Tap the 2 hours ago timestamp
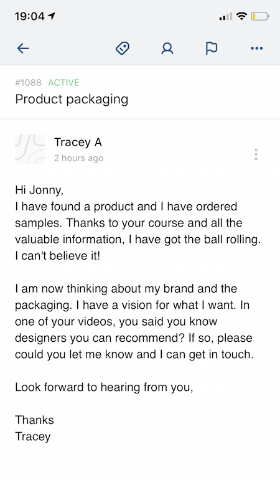This screenshot has height=480, width=280. click(78, 158)
